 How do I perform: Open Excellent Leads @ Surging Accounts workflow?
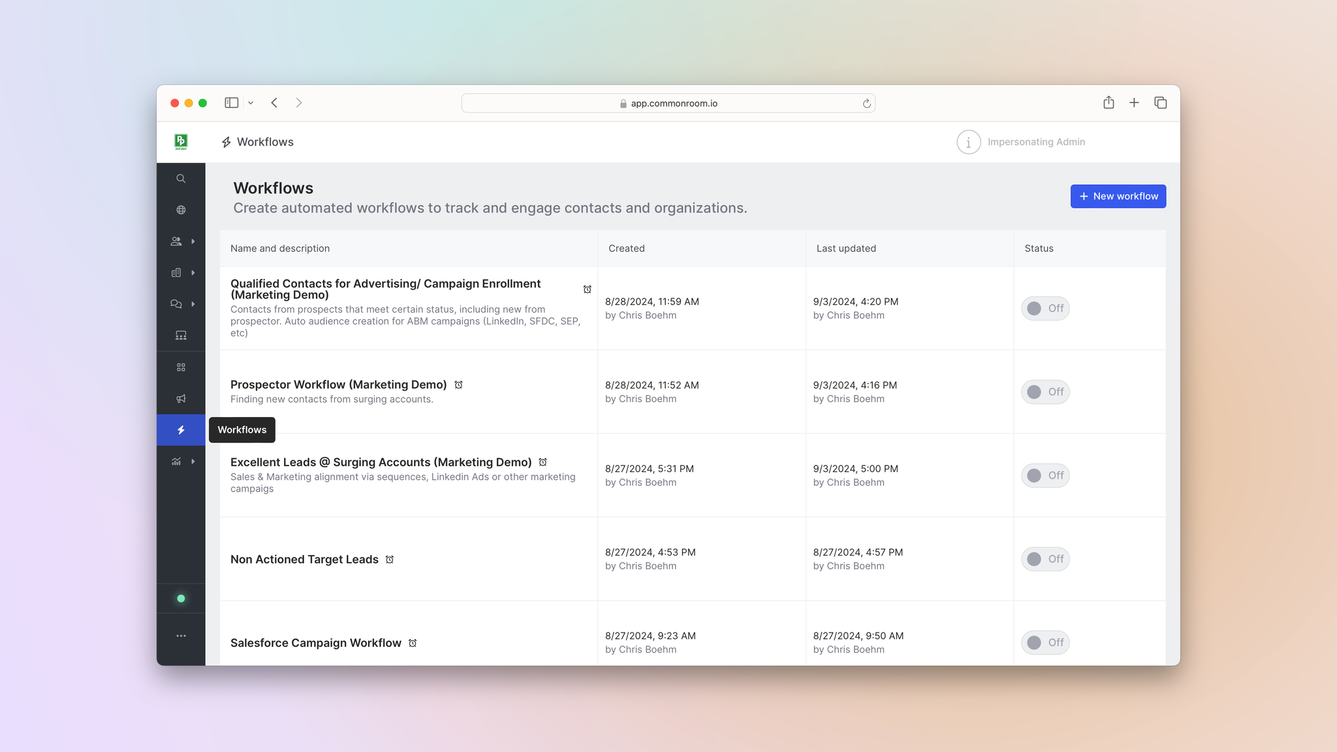coord(381,462)
